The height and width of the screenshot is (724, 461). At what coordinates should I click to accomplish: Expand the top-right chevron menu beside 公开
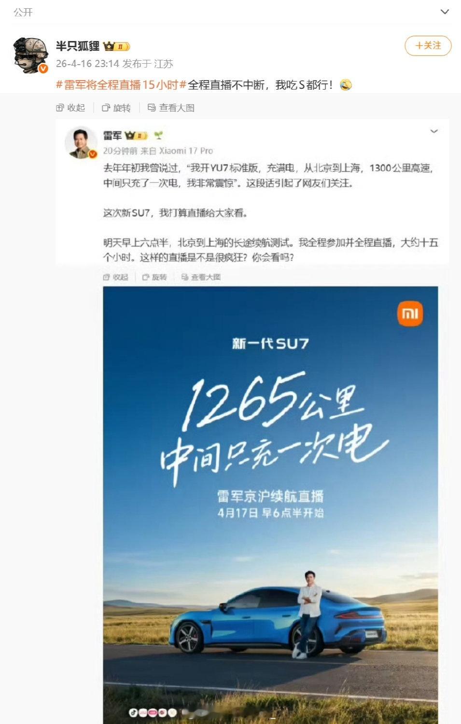[445, 12]
